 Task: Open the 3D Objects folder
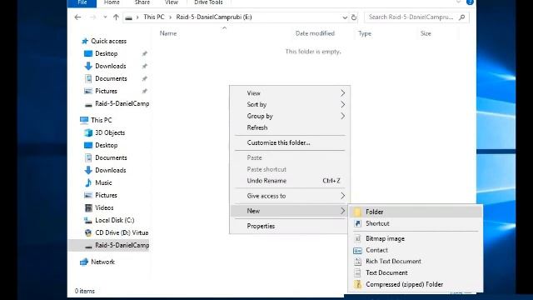(110, 132)
